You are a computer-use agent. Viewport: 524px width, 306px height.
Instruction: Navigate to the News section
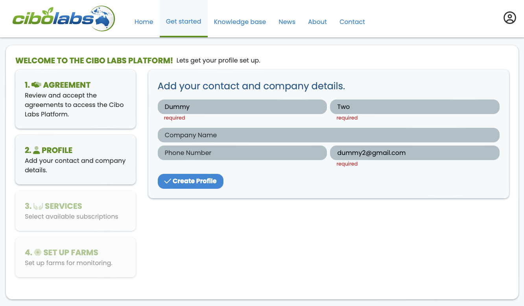click(x=287, y=22)
